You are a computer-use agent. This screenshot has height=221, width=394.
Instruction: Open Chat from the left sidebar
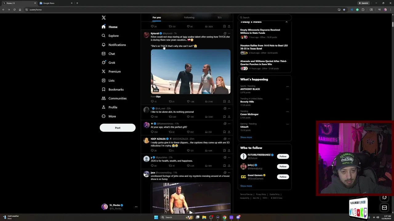click(x=108, y=54)
